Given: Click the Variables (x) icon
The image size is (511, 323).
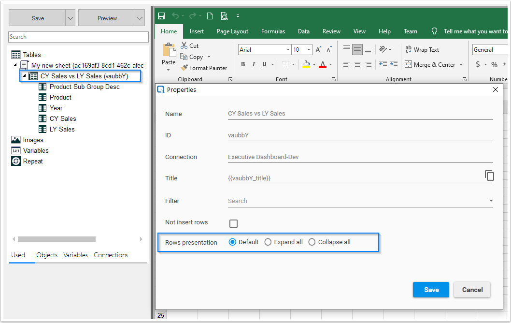Looking at the screenshot, I should tap(15, 150).
